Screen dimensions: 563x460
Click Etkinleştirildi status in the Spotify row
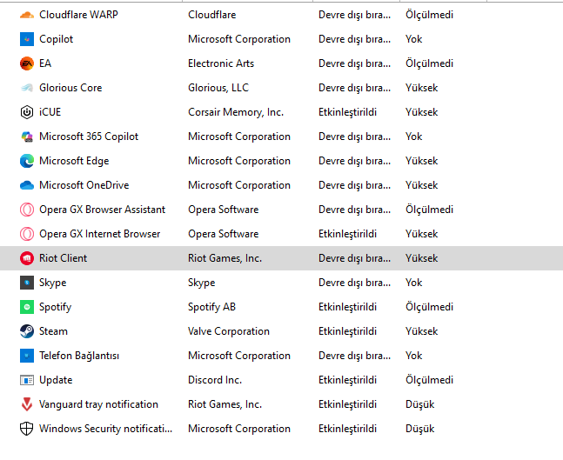pos(347,307)
